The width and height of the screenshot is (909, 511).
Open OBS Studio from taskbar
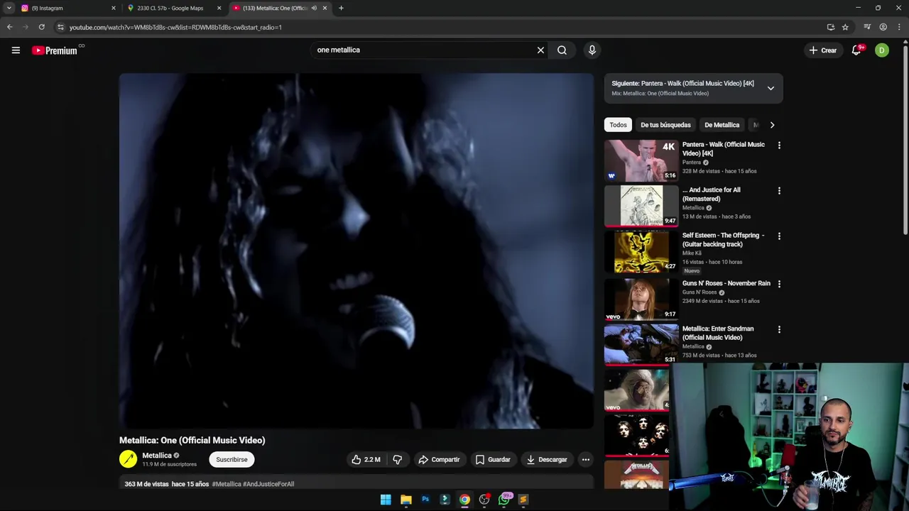coord(484,500)
